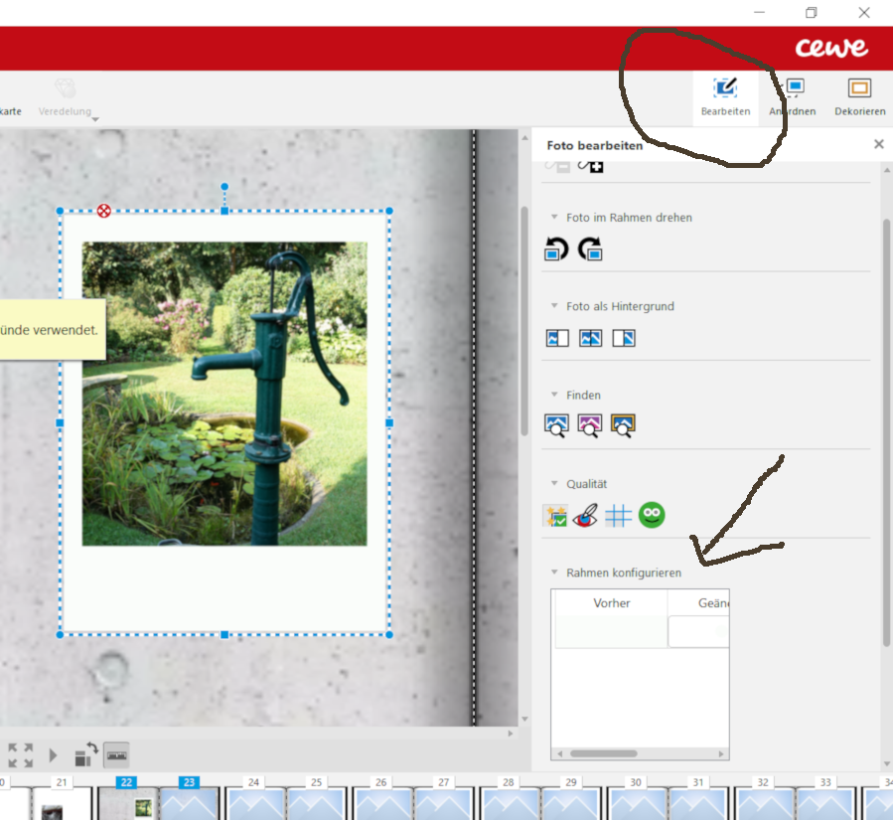Rotate photo clockwise in frame
This screenshot has width=893, height=820.
[x=590, y=249]
